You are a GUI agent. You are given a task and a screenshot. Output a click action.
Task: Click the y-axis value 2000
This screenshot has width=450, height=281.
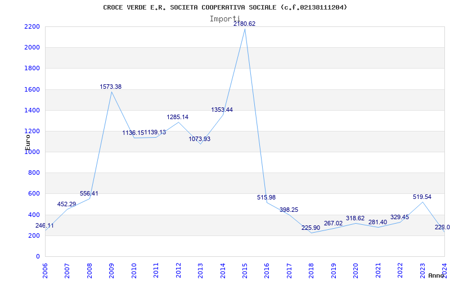(x=31, y=48)
